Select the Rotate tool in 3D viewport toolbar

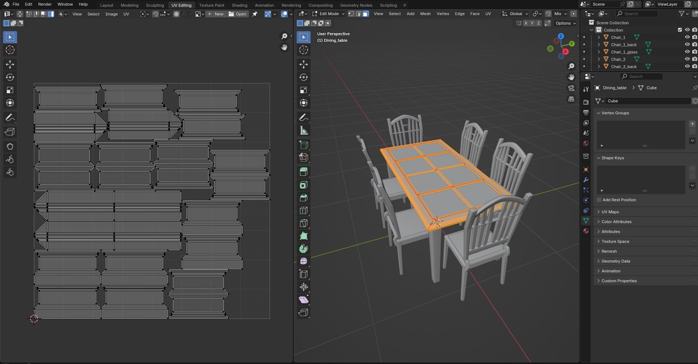pyautogui.click(x=304, y=77)
